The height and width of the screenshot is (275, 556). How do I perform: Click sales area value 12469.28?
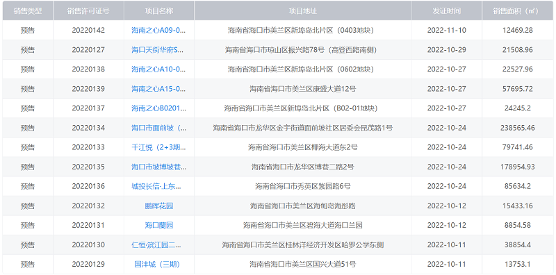(x=517, y=30)
